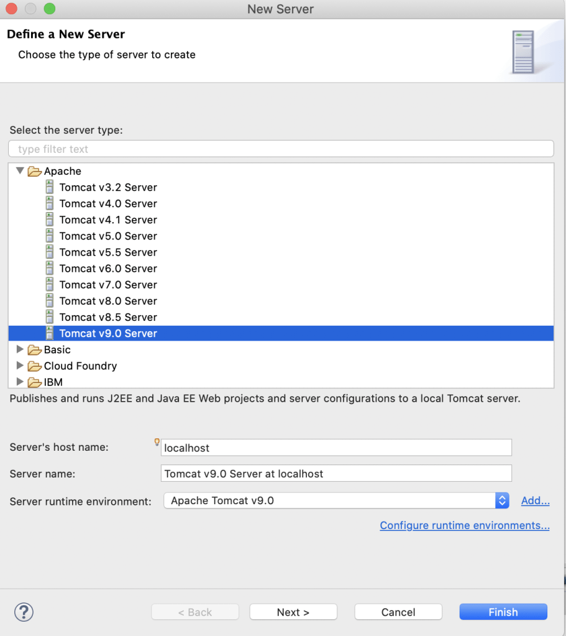The image size is (566, 636).
Task: Click the Finish button
Action: (503, 612)
